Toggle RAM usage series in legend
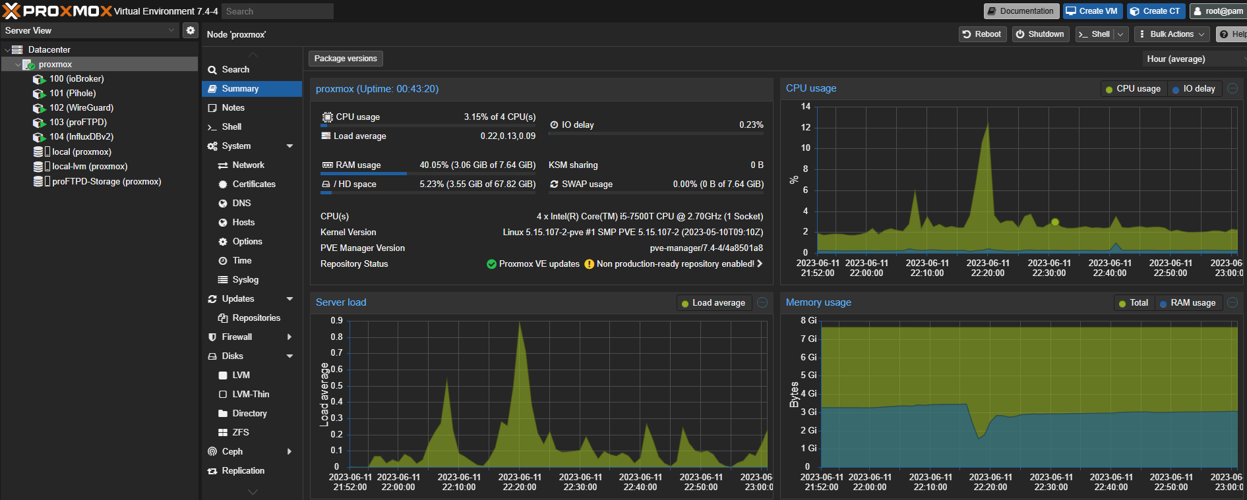 pos(1188,303)
